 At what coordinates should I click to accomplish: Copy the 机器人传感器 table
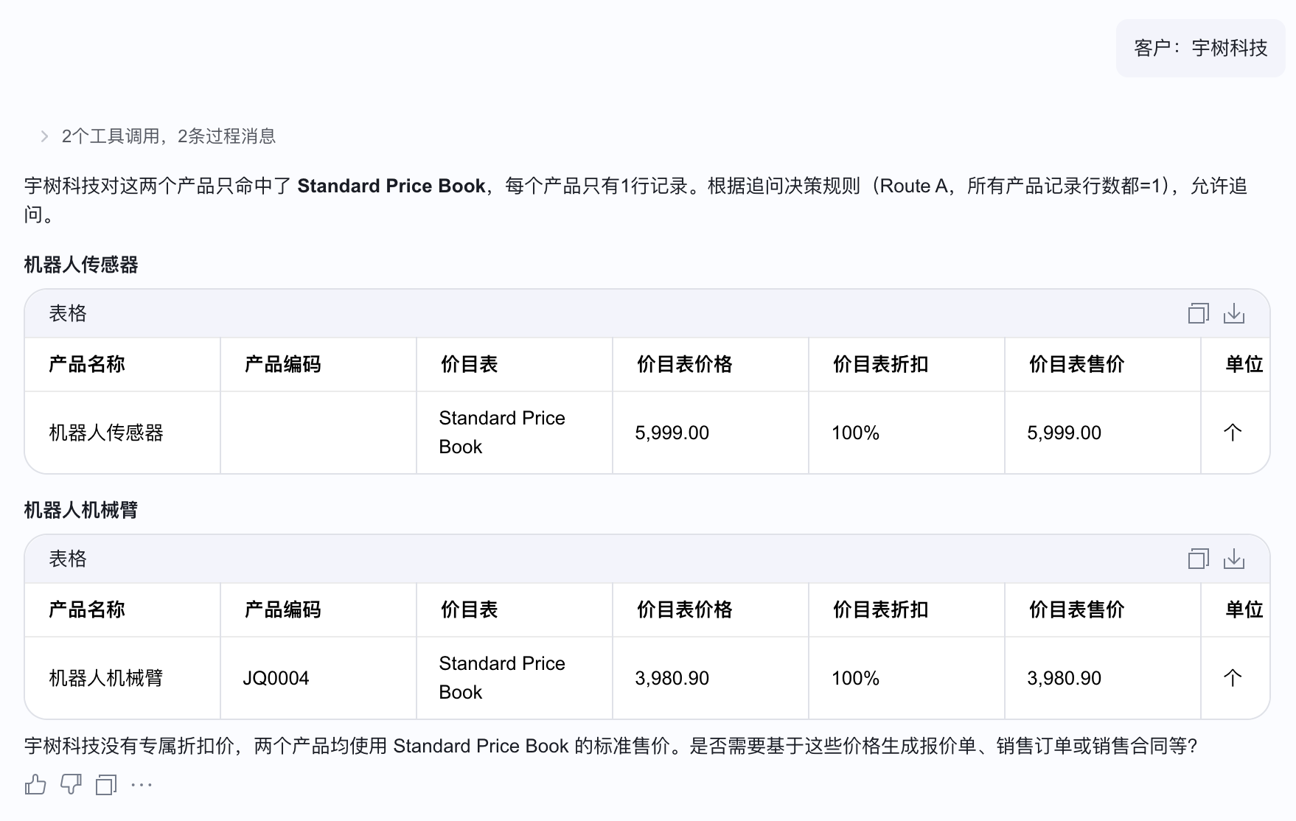coord(1199,313)
